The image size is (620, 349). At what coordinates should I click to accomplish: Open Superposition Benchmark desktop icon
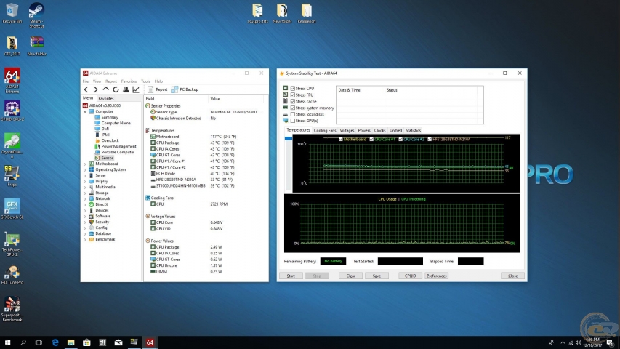point(12,308)
